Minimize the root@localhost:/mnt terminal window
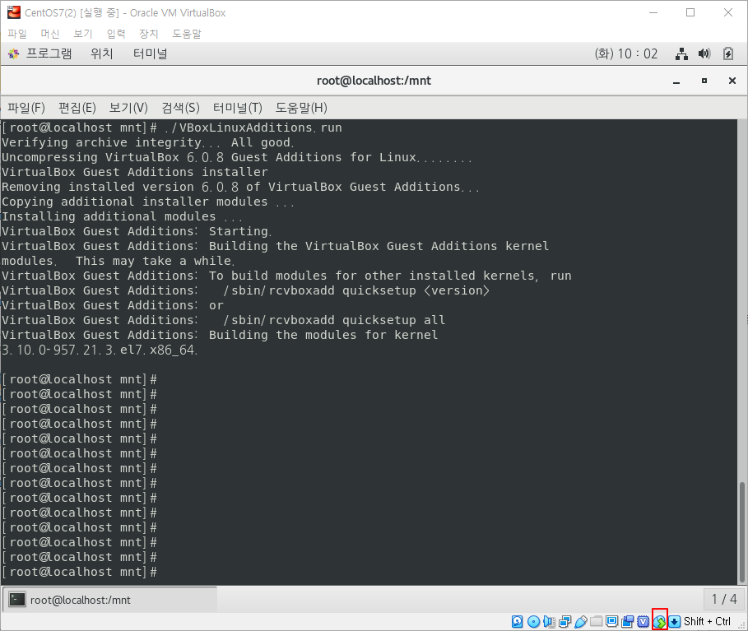 [676, 81]
